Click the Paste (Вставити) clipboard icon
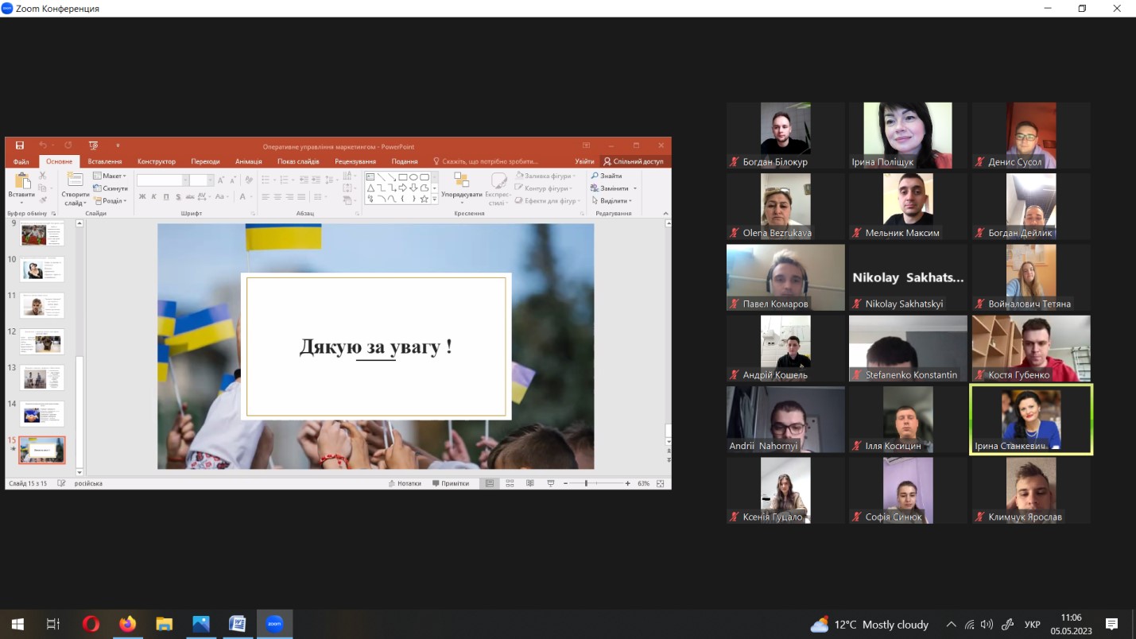Screen dimensions: 1136x639 tap(21, 184)
